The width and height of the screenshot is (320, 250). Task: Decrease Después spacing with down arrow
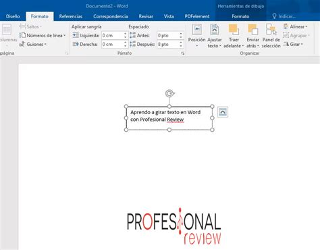click(x=181, y=46)
